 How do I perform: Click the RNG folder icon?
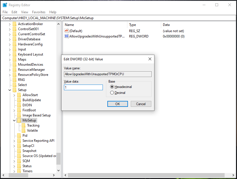click(x=14, y=80)
